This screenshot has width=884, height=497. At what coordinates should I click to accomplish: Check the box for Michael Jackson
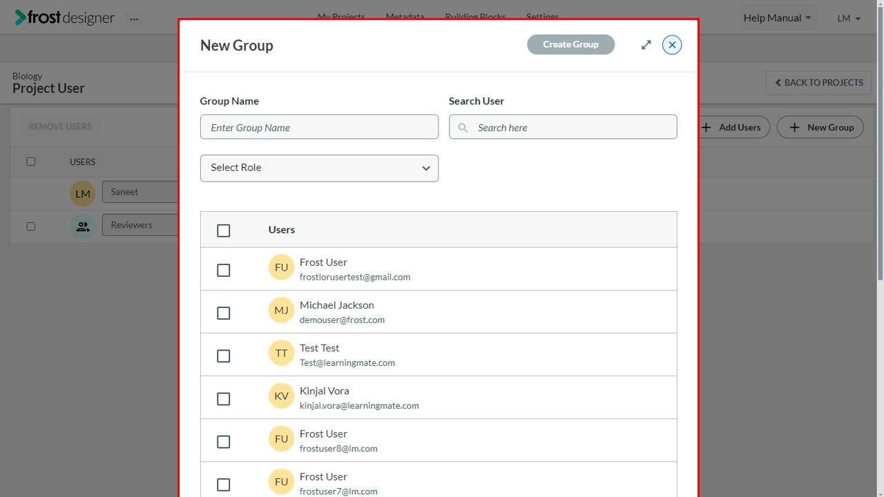click(223, 313)
